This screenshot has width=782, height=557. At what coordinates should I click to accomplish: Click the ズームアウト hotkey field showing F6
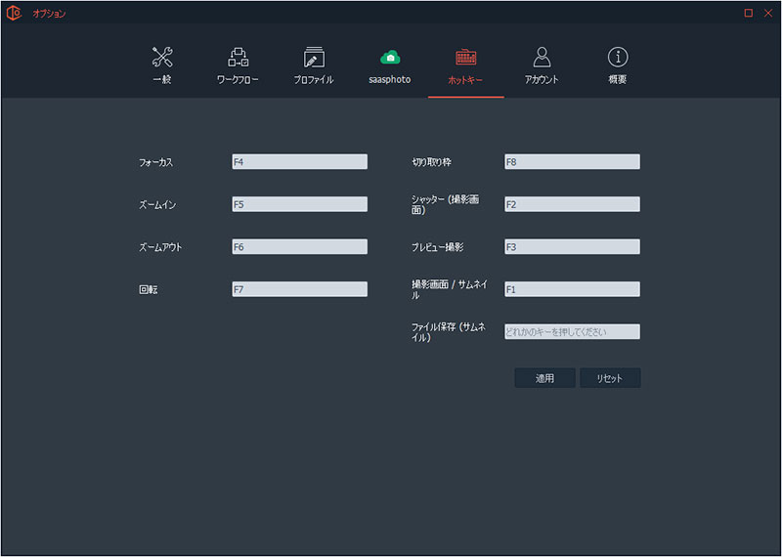tap(299, 246)
